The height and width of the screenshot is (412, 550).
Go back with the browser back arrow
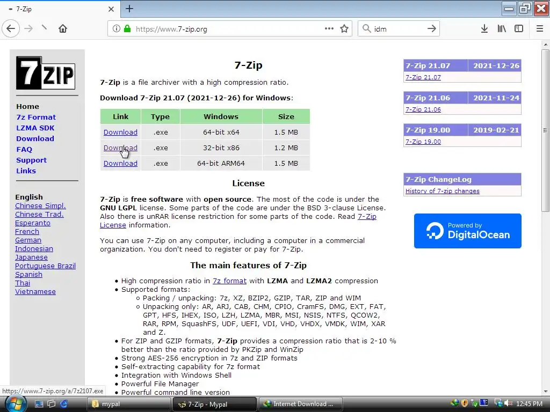click(11, 29)
